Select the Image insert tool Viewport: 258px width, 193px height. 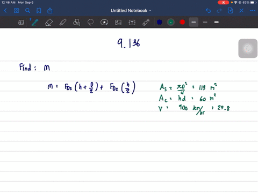118,23
